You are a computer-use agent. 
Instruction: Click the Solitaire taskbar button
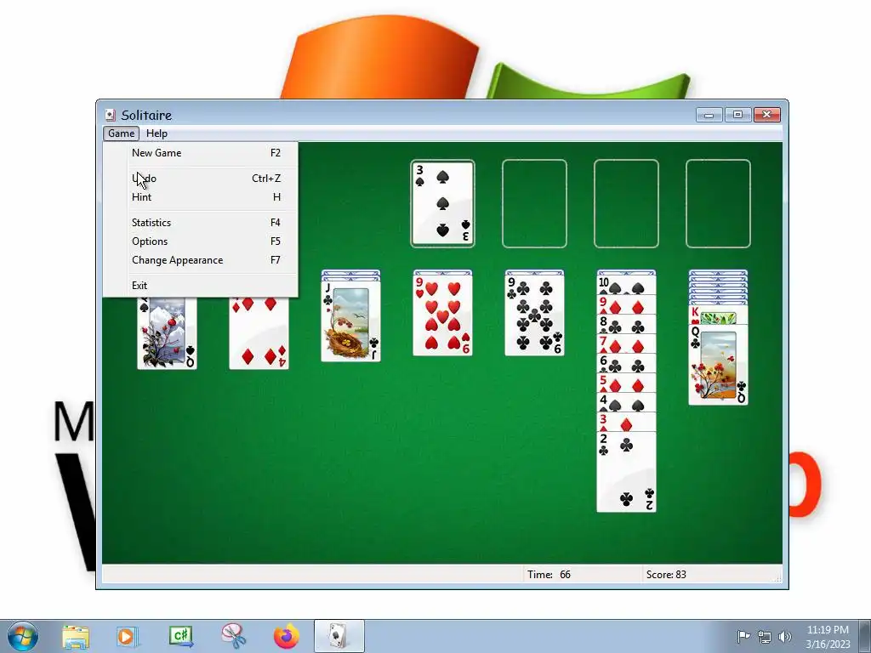pyautogui.click(x=339, y=636)
